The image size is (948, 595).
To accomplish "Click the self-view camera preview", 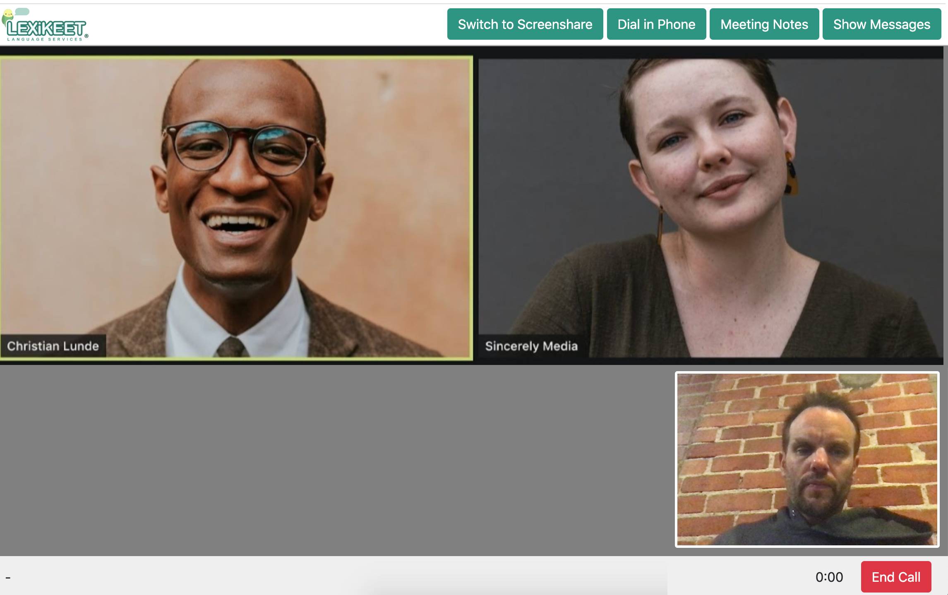I will [x=807, y=460].
